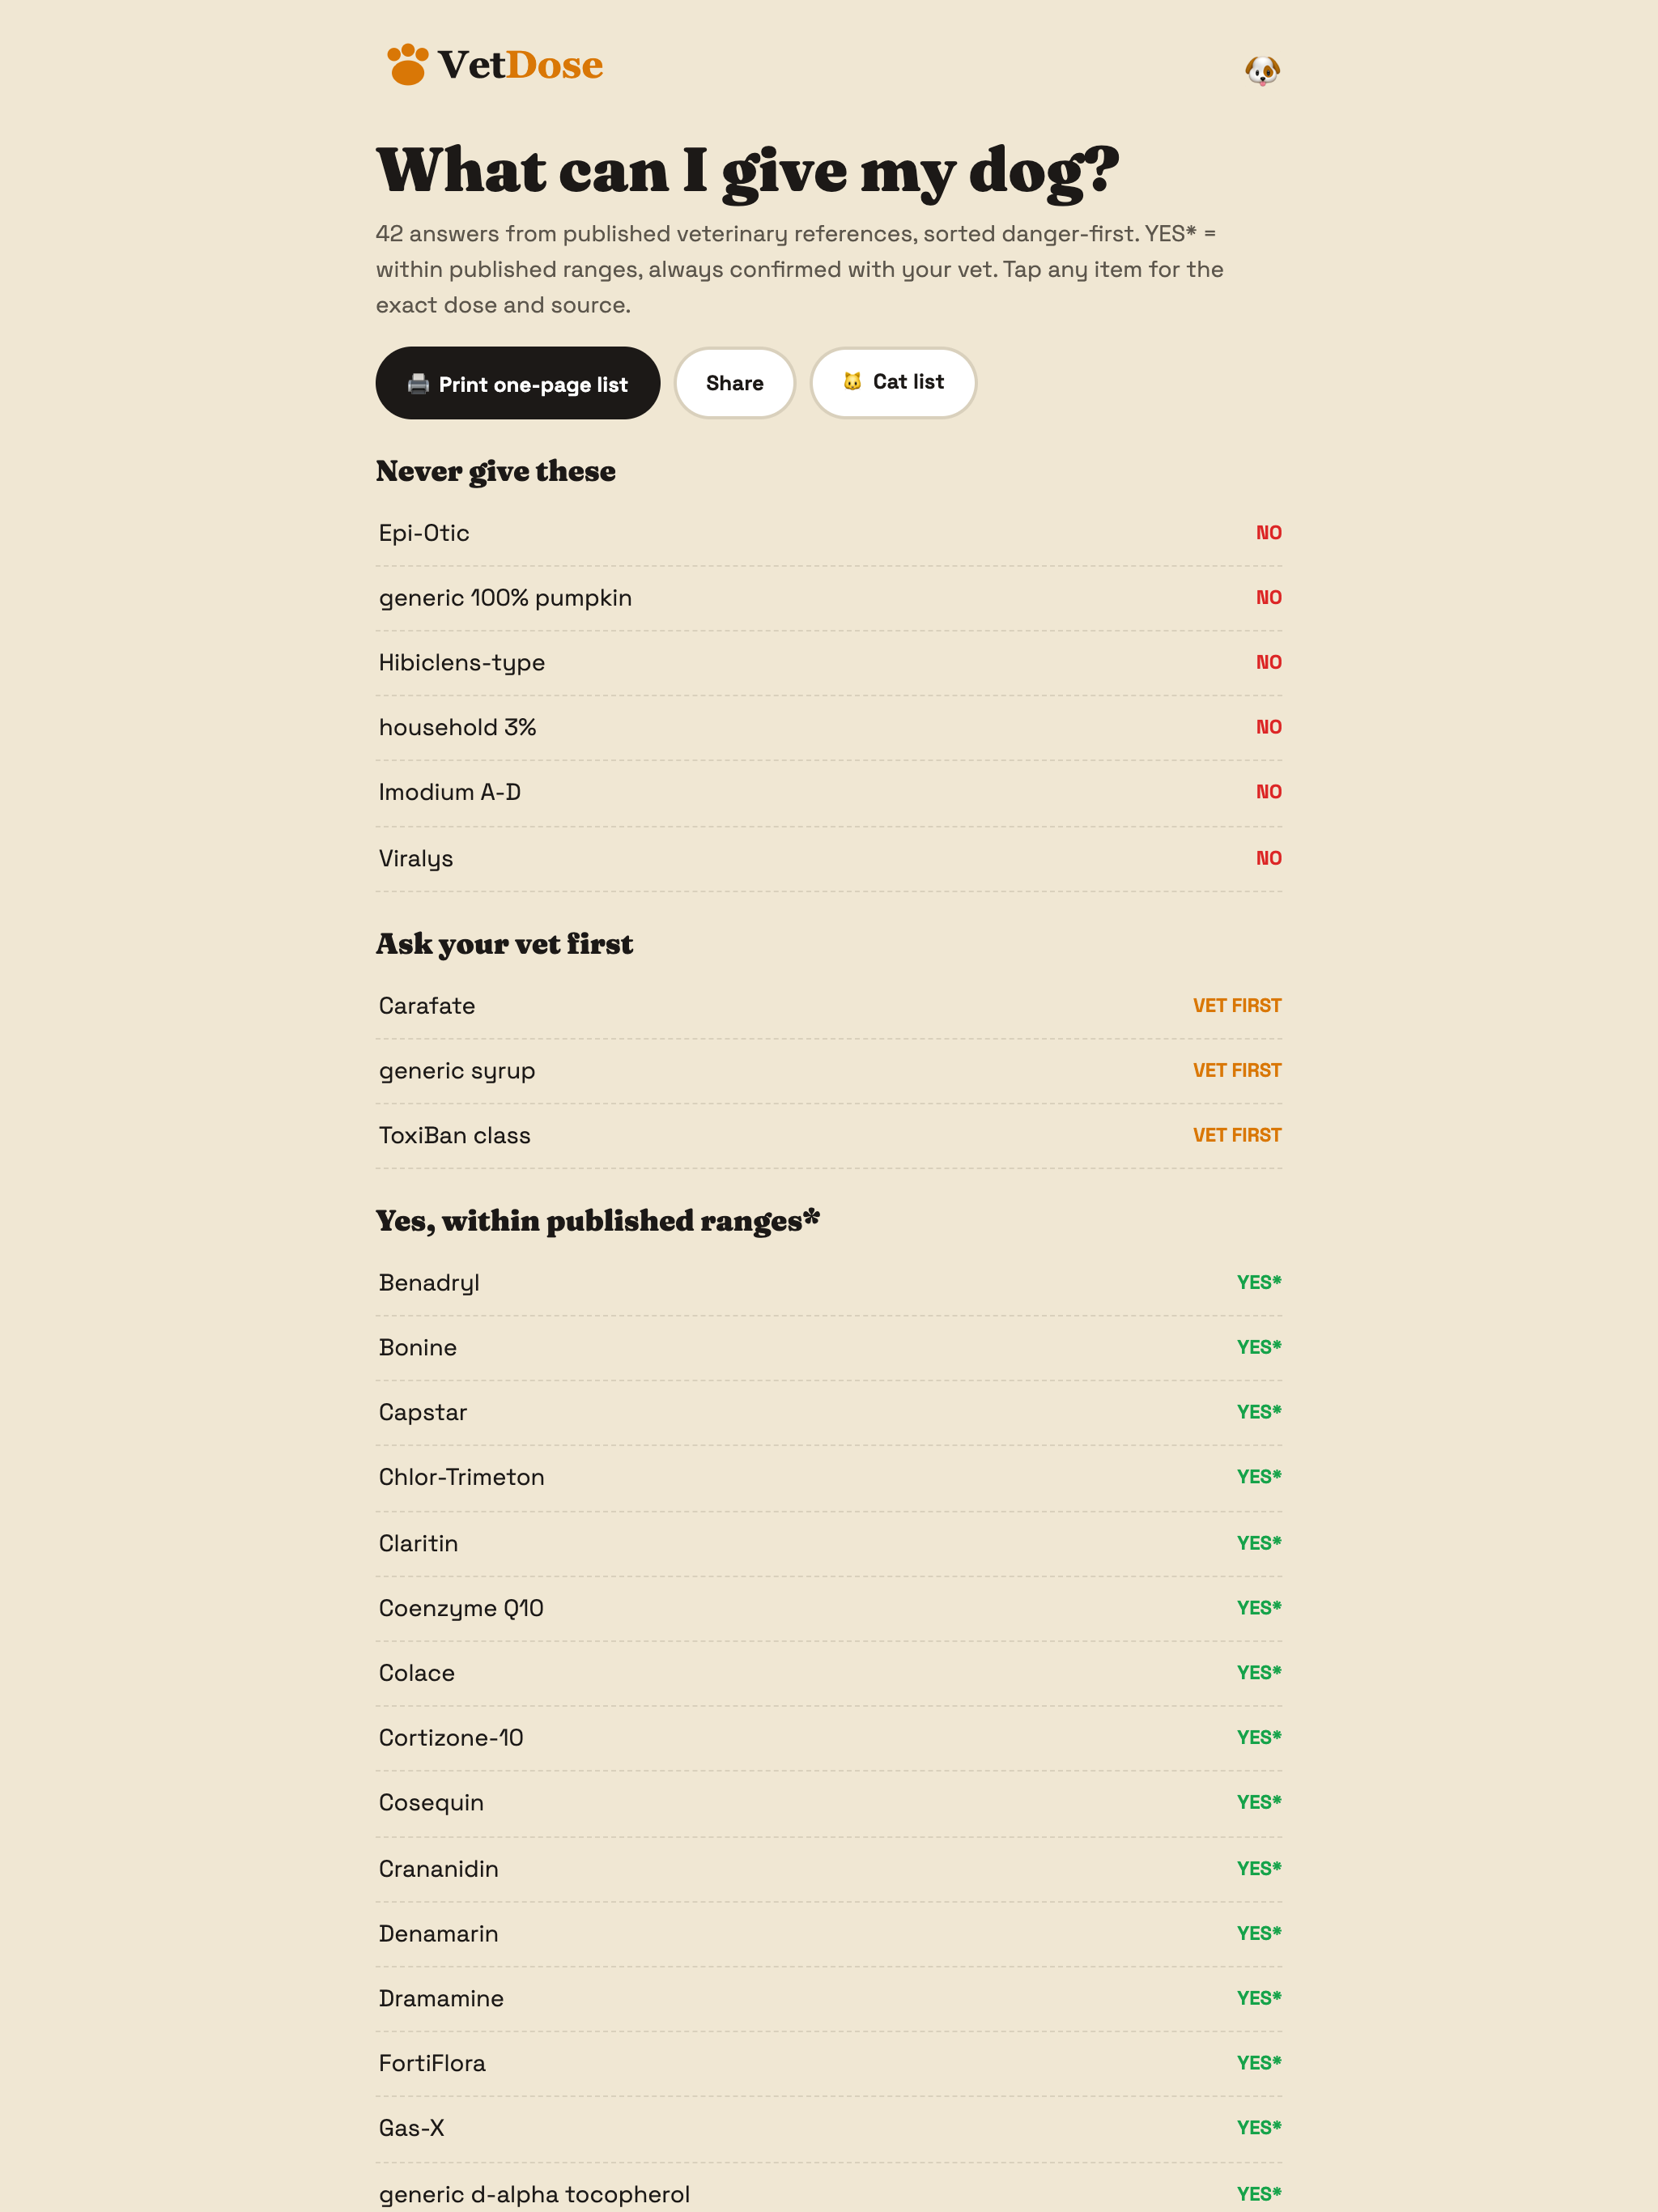This screenshot has height=2212, width=1658.
Task: Open the Capstar entry
Action: coord(829,1413)
